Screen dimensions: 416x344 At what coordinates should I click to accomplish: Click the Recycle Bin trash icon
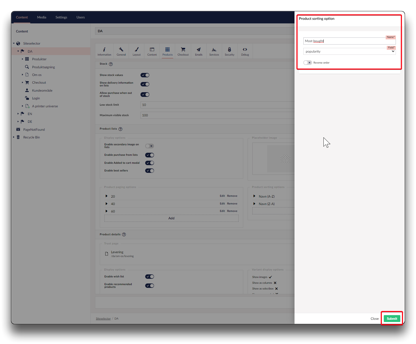point(18,137)
